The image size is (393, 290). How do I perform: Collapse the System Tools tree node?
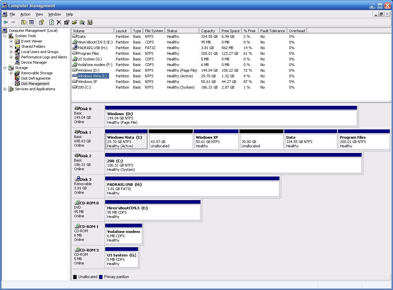pos(5,36)
